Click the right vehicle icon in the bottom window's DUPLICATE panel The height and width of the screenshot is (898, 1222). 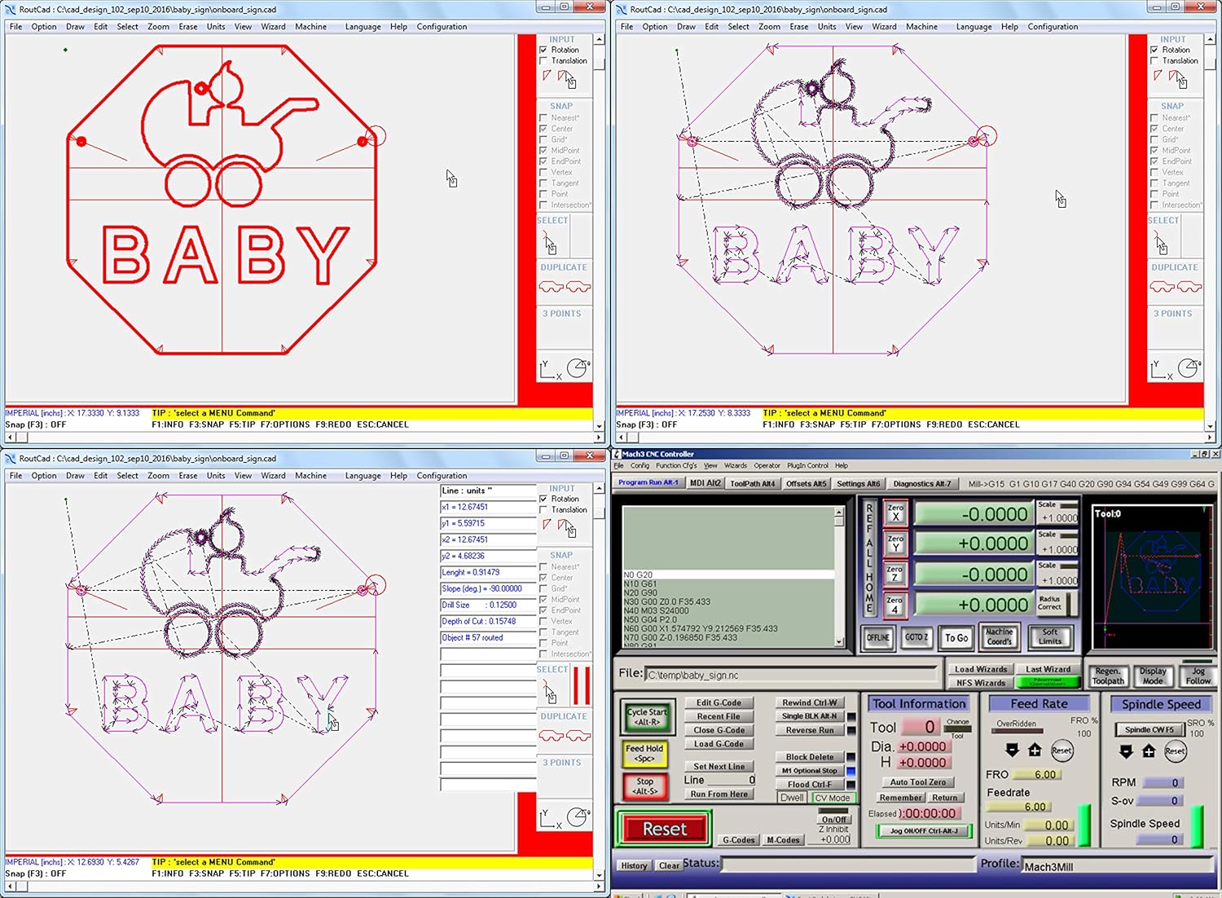[580, 735]
